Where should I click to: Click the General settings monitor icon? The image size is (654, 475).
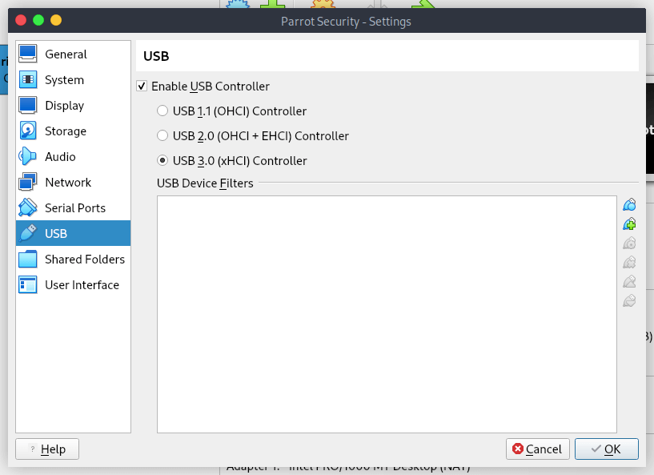coord(28,54)
